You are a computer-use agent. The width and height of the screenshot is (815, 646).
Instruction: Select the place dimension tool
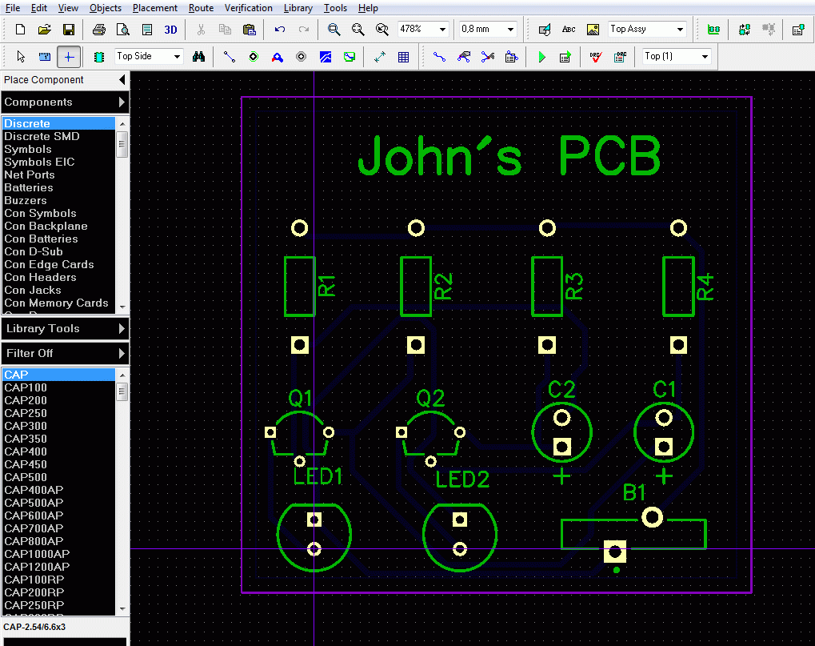click(380, 56)
